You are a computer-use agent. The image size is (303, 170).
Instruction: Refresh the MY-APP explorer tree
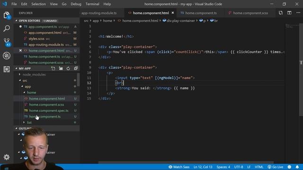click(68, 68)
